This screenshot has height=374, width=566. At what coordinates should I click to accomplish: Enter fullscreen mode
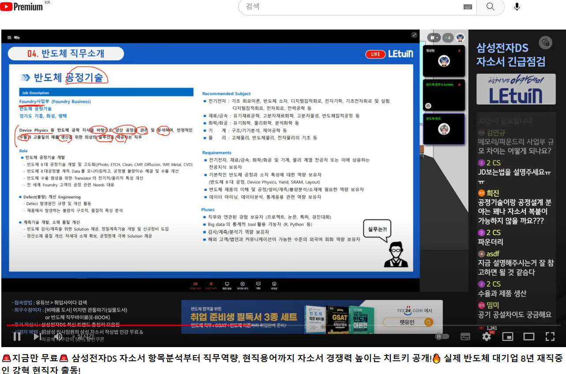pos(550,337)
